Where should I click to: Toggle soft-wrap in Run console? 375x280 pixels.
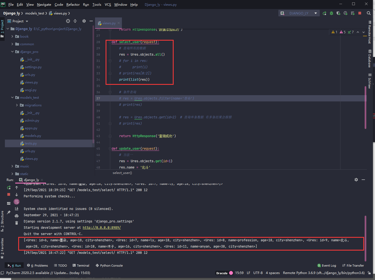[17, 202]
